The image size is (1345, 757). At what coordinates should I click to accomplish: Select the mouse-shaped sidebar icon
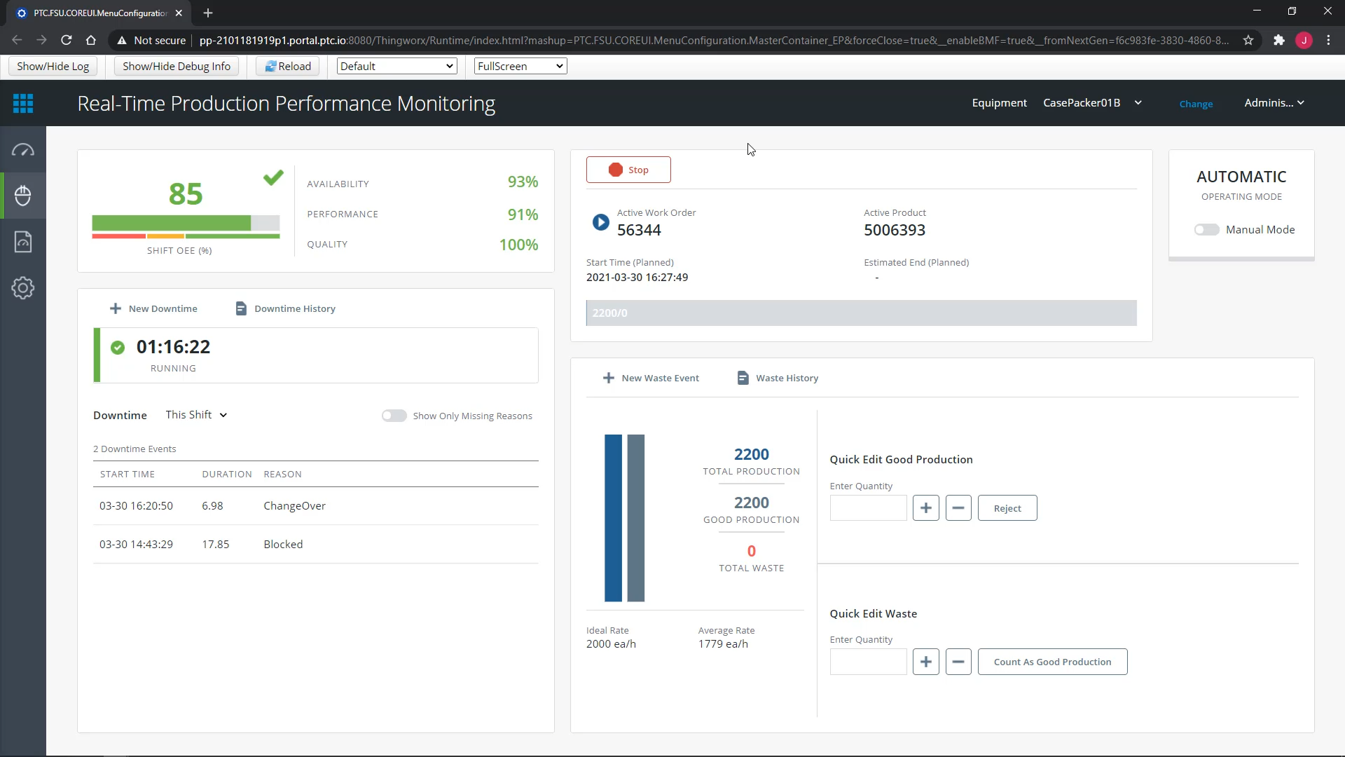click(x=23, y=196)
